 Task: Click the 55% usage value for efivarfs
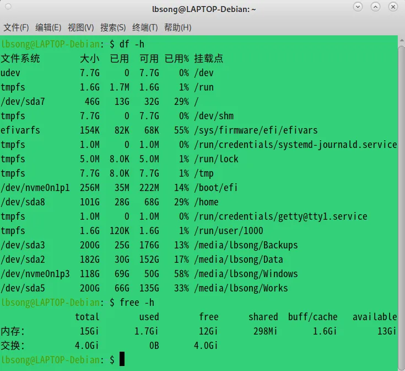(x=182, y=130)
